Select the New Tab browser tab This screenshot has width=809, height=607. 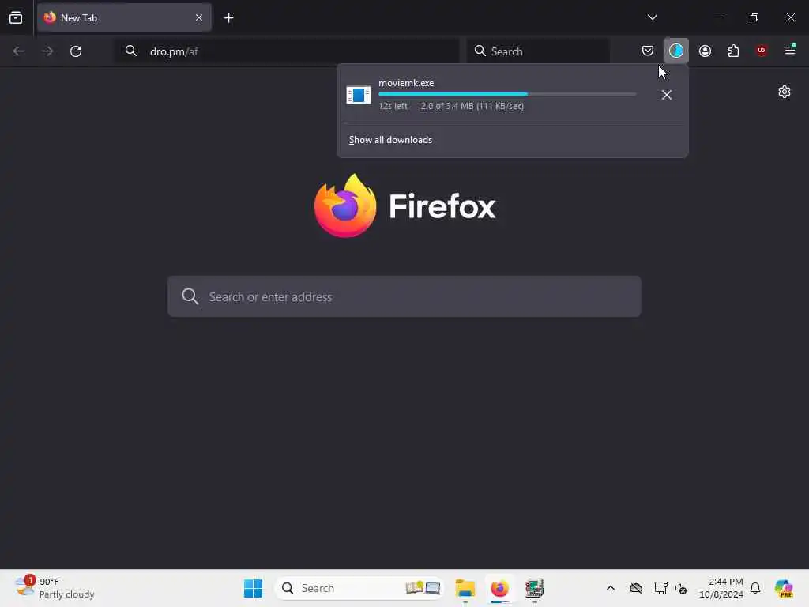pyautogui.click(x=124, y=17)
